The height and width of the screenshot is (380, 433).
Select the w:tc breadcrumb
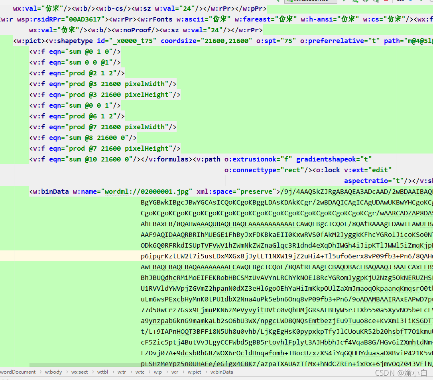pos(140,372)
